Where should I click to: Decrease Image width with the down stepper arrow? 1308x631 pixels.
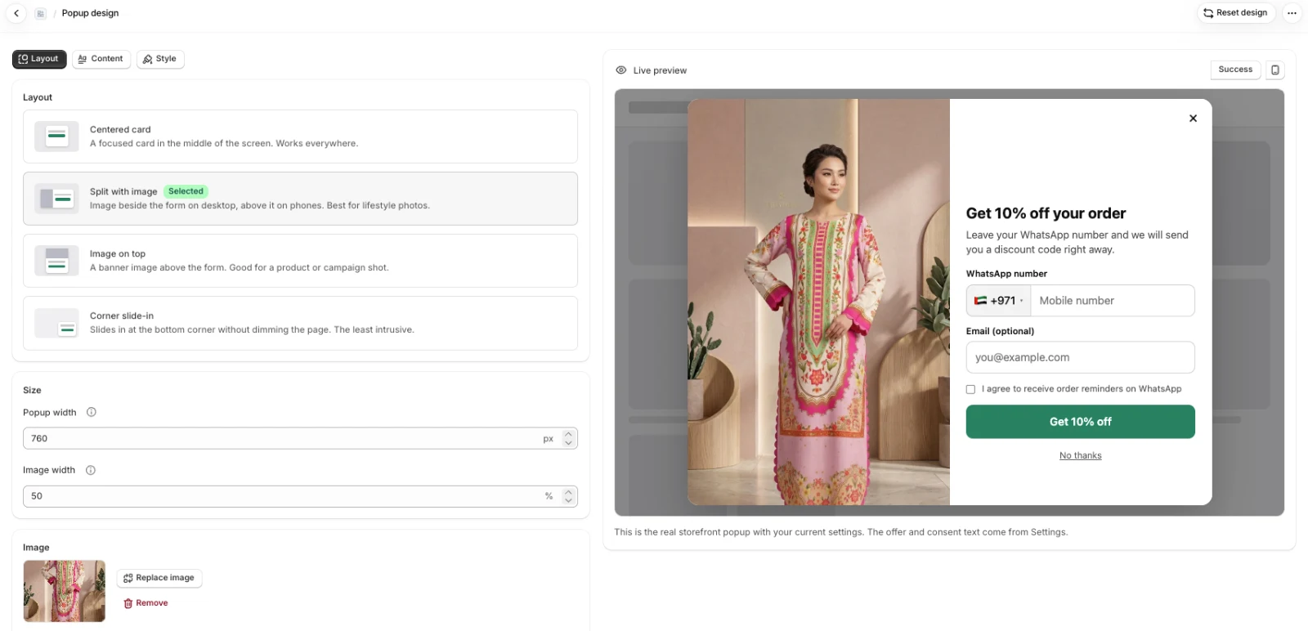[x=568, y=500]
